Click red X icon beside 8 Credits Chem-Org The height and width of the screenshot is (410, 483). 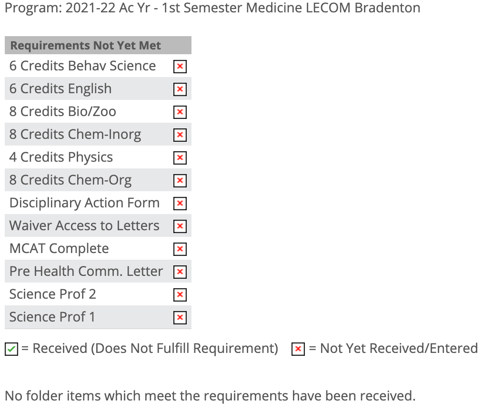point(180,181)
